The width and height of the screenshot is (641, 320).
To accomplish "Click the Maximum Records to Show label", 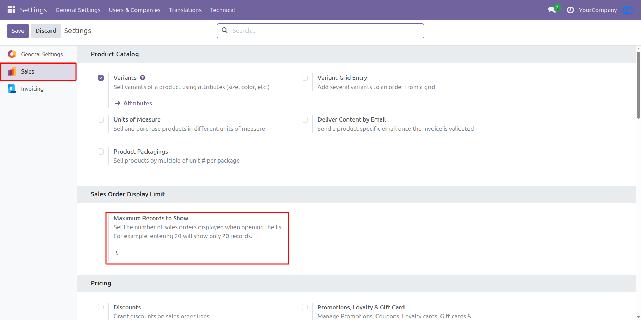I will [x=151, y=218].
